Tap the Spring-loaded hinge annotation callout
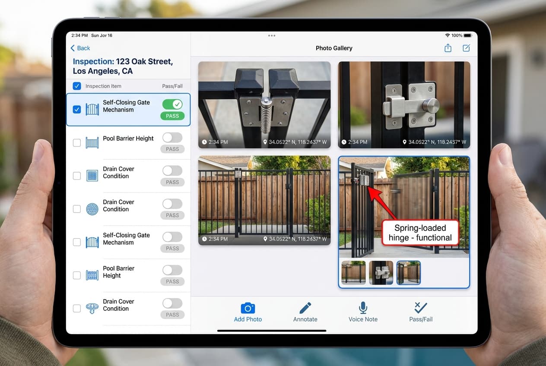Screen dimensions: 546x366 pos(419,233)
